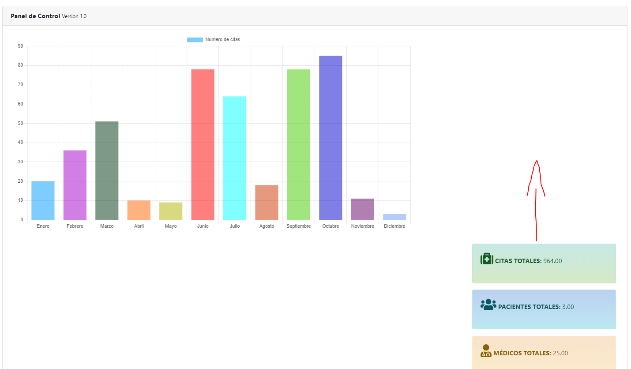The height and width of the screenshot is (369, 631).
Task: Click the Octubre bar in chart
Action: coord(331,138)
